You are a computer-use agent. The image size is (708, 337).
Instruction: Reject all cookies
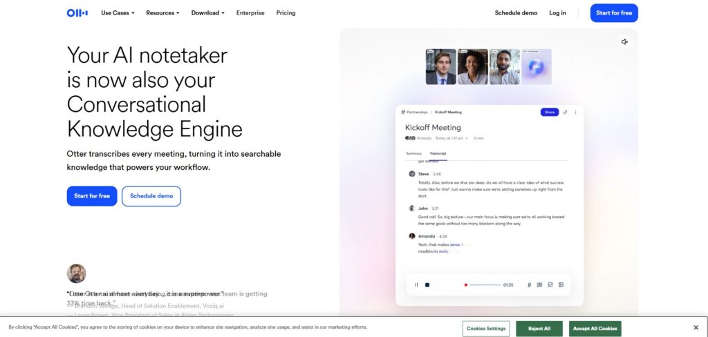click(539, 329)
